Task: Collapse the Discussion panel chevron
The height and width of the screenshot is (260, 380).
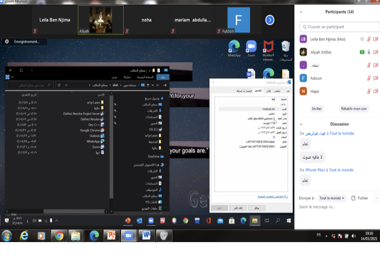Action: tap(301, 124)
